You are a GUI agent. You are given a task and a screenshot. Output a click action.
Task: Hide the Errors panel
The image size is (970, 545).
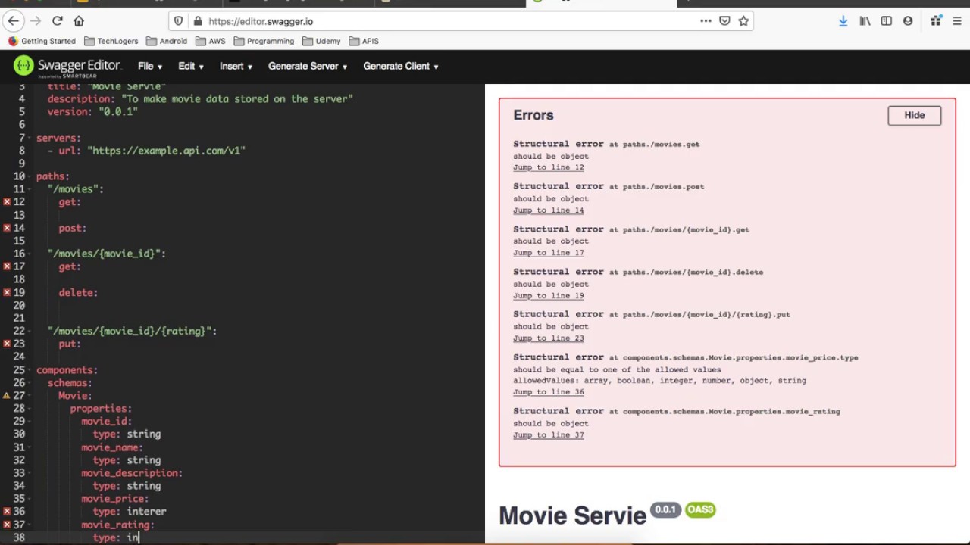click(x=914, y=115)
